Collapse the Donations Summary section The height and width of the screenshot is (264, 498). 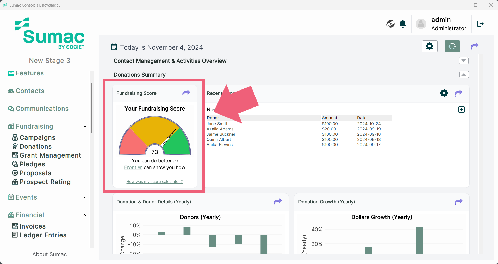464,75
